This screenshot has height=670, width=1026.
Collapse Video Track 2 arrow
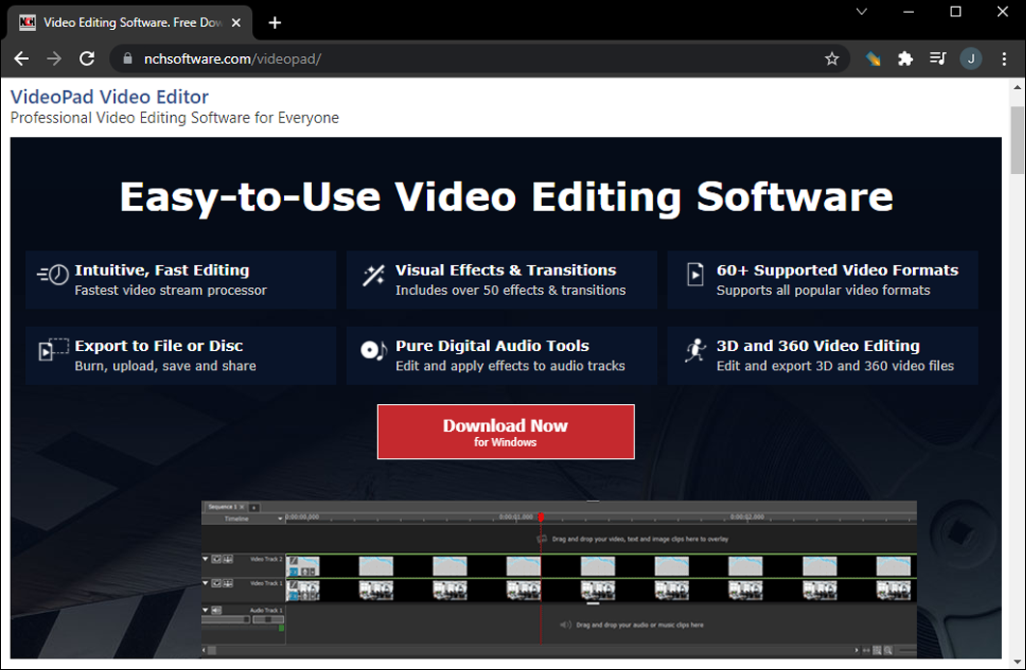pos(206,560)
